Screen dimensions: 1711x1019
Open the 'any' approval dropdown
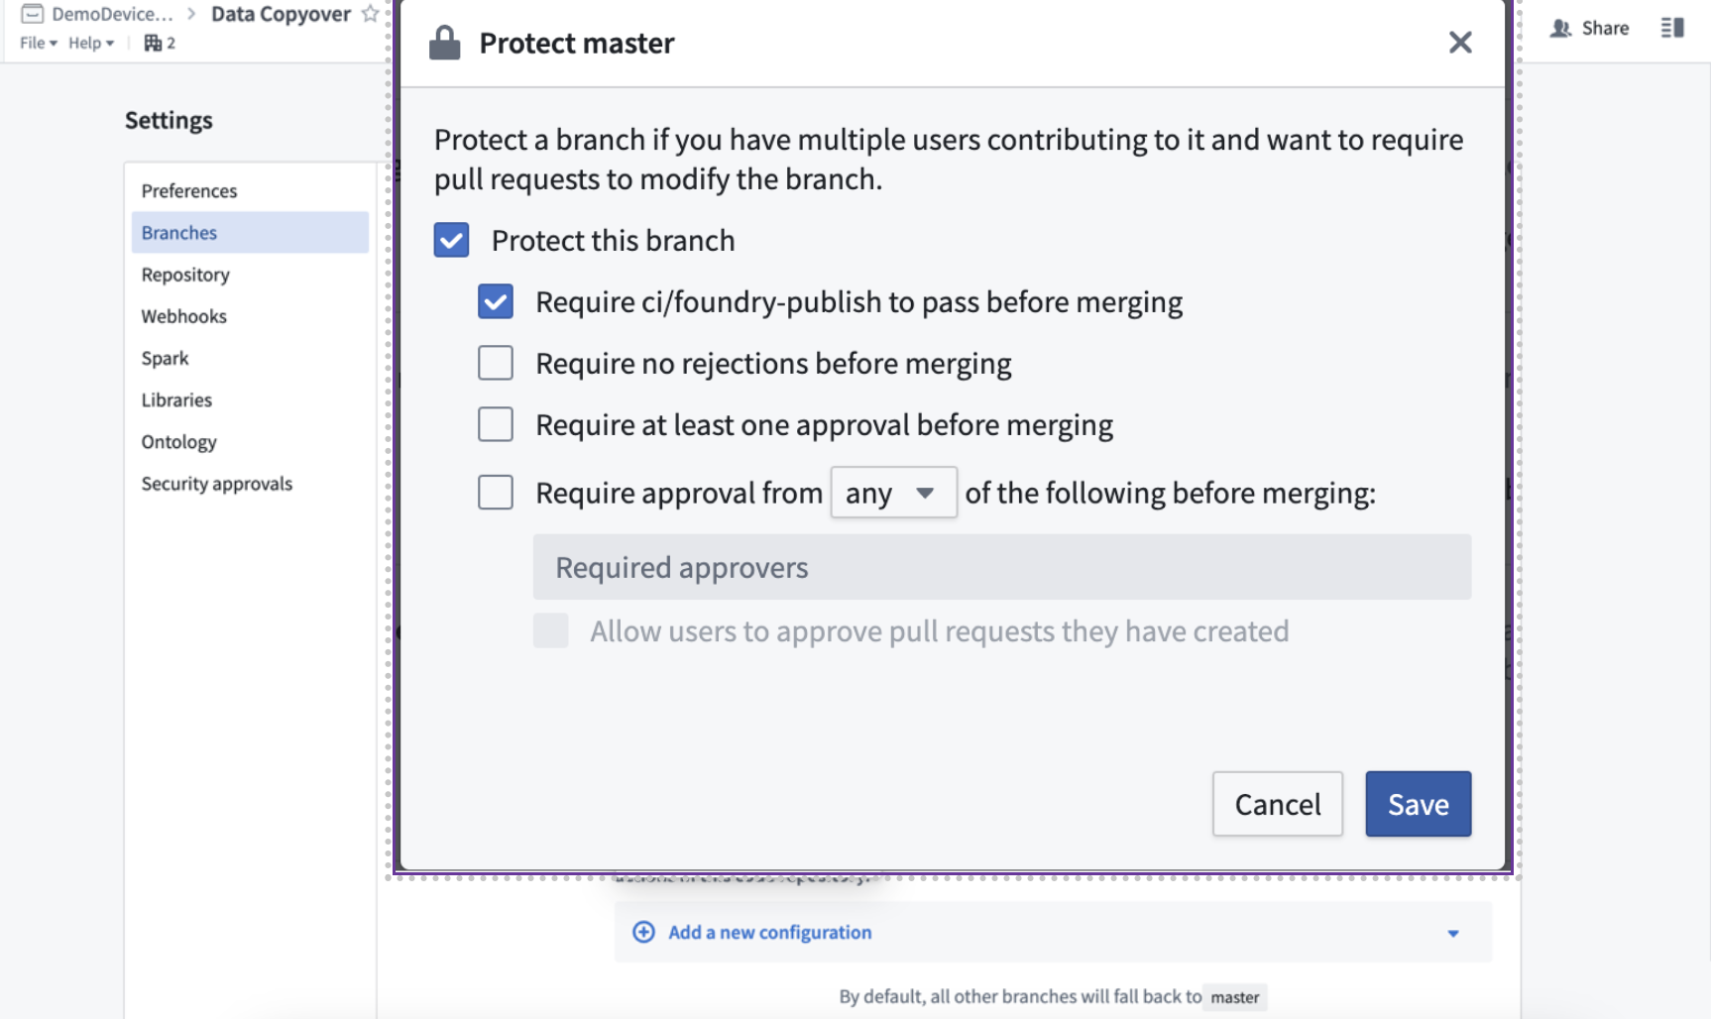click(x=892, y=493)
